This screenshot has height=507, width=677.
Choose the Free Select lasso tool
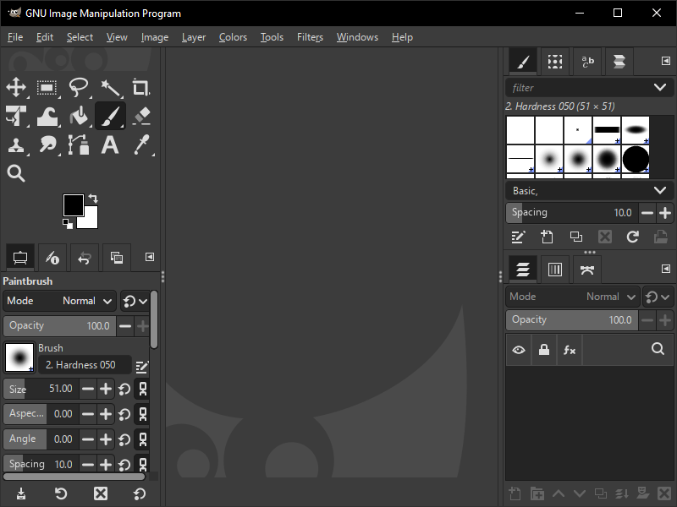(x=79, y=87)
